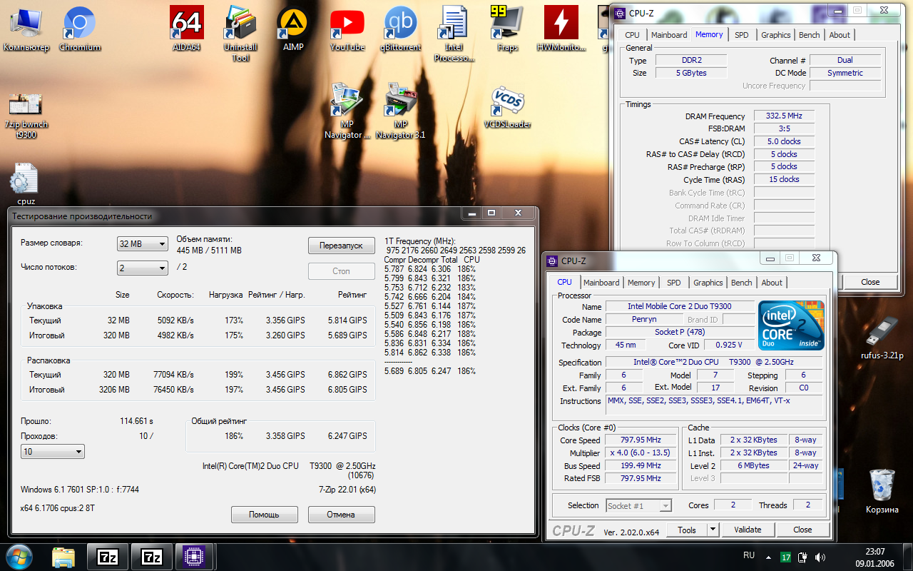This screenshot has width=913, height=571.
Task: Click Close button in back CPU-Z window
Action: click(x=870, y=282)
